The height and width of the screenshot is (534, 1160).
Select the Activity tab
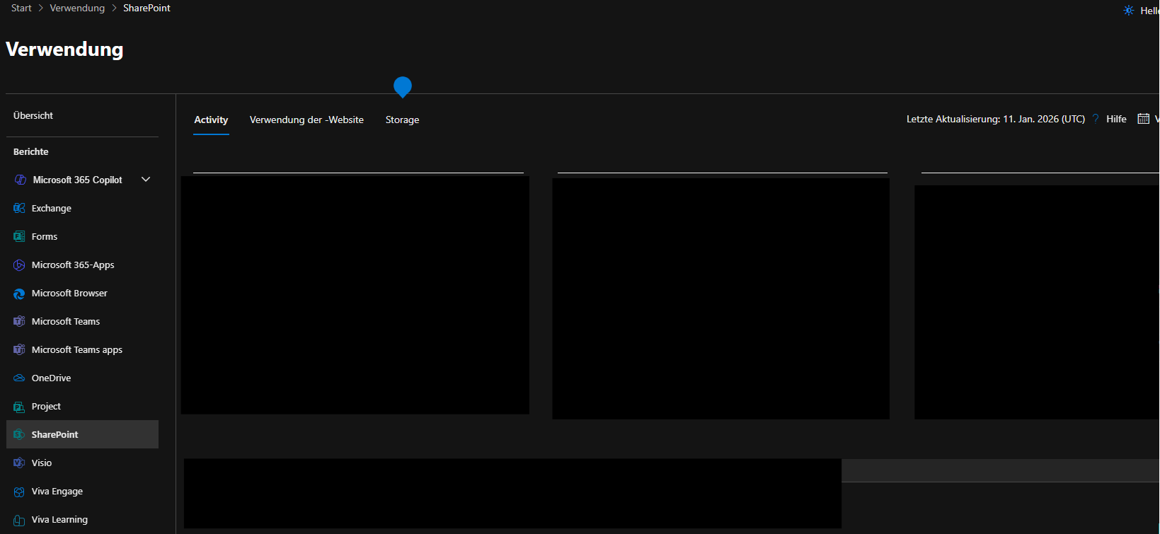211,120
